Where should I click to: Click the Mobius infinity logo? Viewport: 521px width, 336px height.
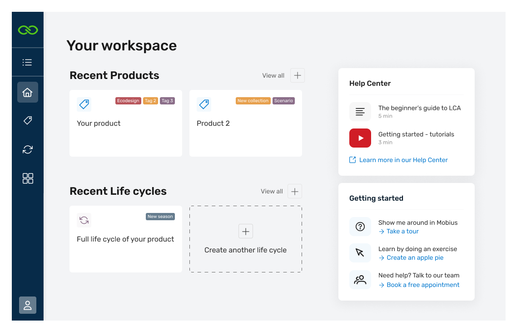point(28,30)
